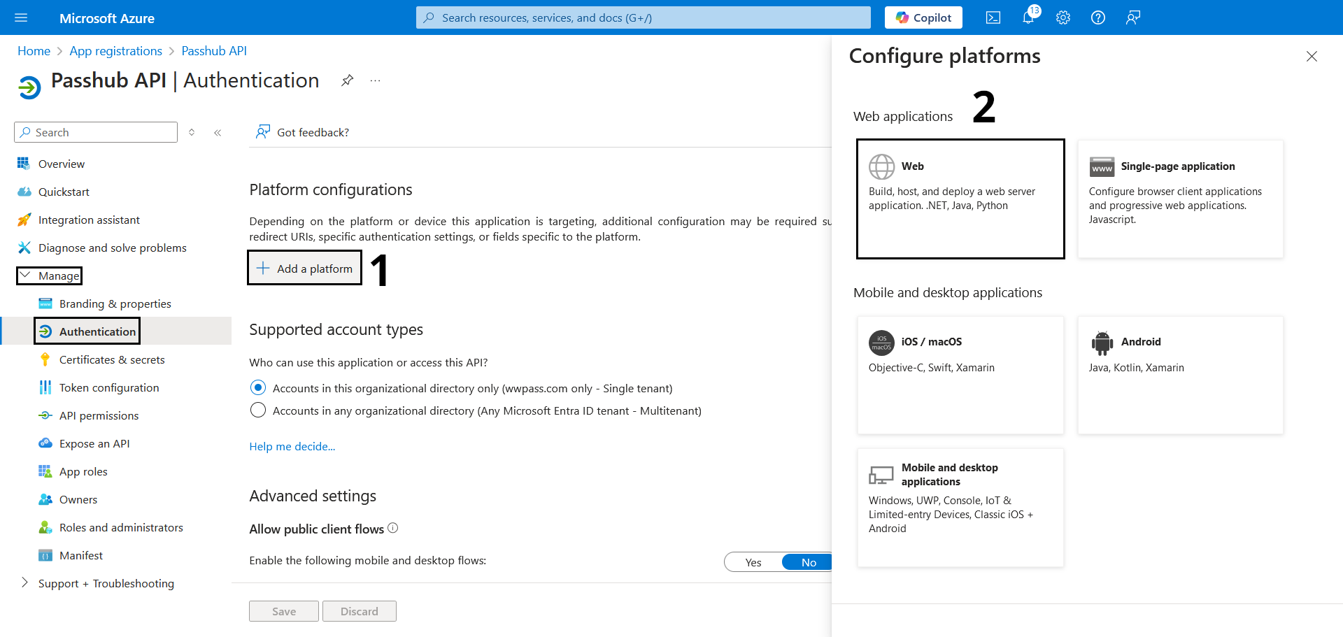
Task: Open portal settings gear
Action: [1063, 17]
